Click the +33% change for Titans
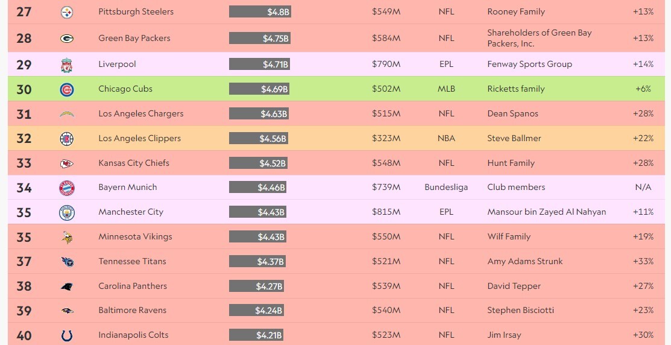This screenshot has width=671, height=345. coord(643,261)
